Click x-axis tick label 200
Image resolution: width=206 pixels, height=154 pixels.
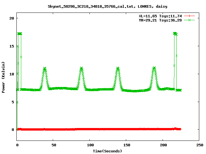[x=163, y=145]
